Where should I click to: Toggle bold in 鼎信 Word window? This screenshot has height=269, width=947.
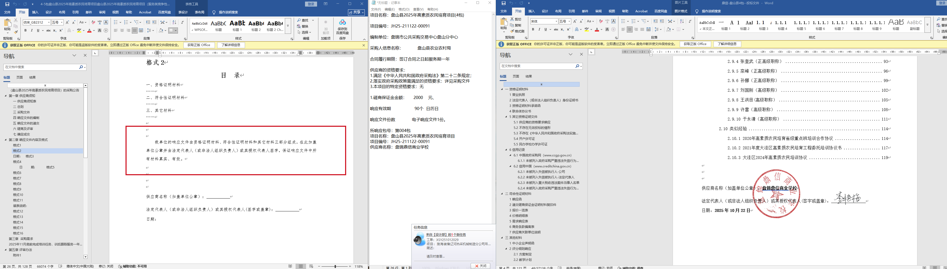533,29
